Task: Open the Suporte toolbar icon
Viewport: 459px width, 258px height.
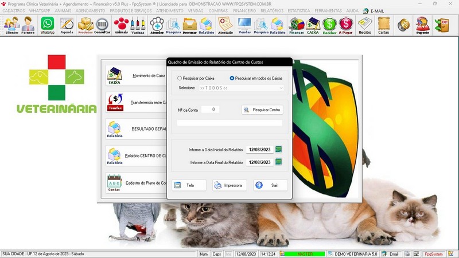Action: (x=423, y=25)
